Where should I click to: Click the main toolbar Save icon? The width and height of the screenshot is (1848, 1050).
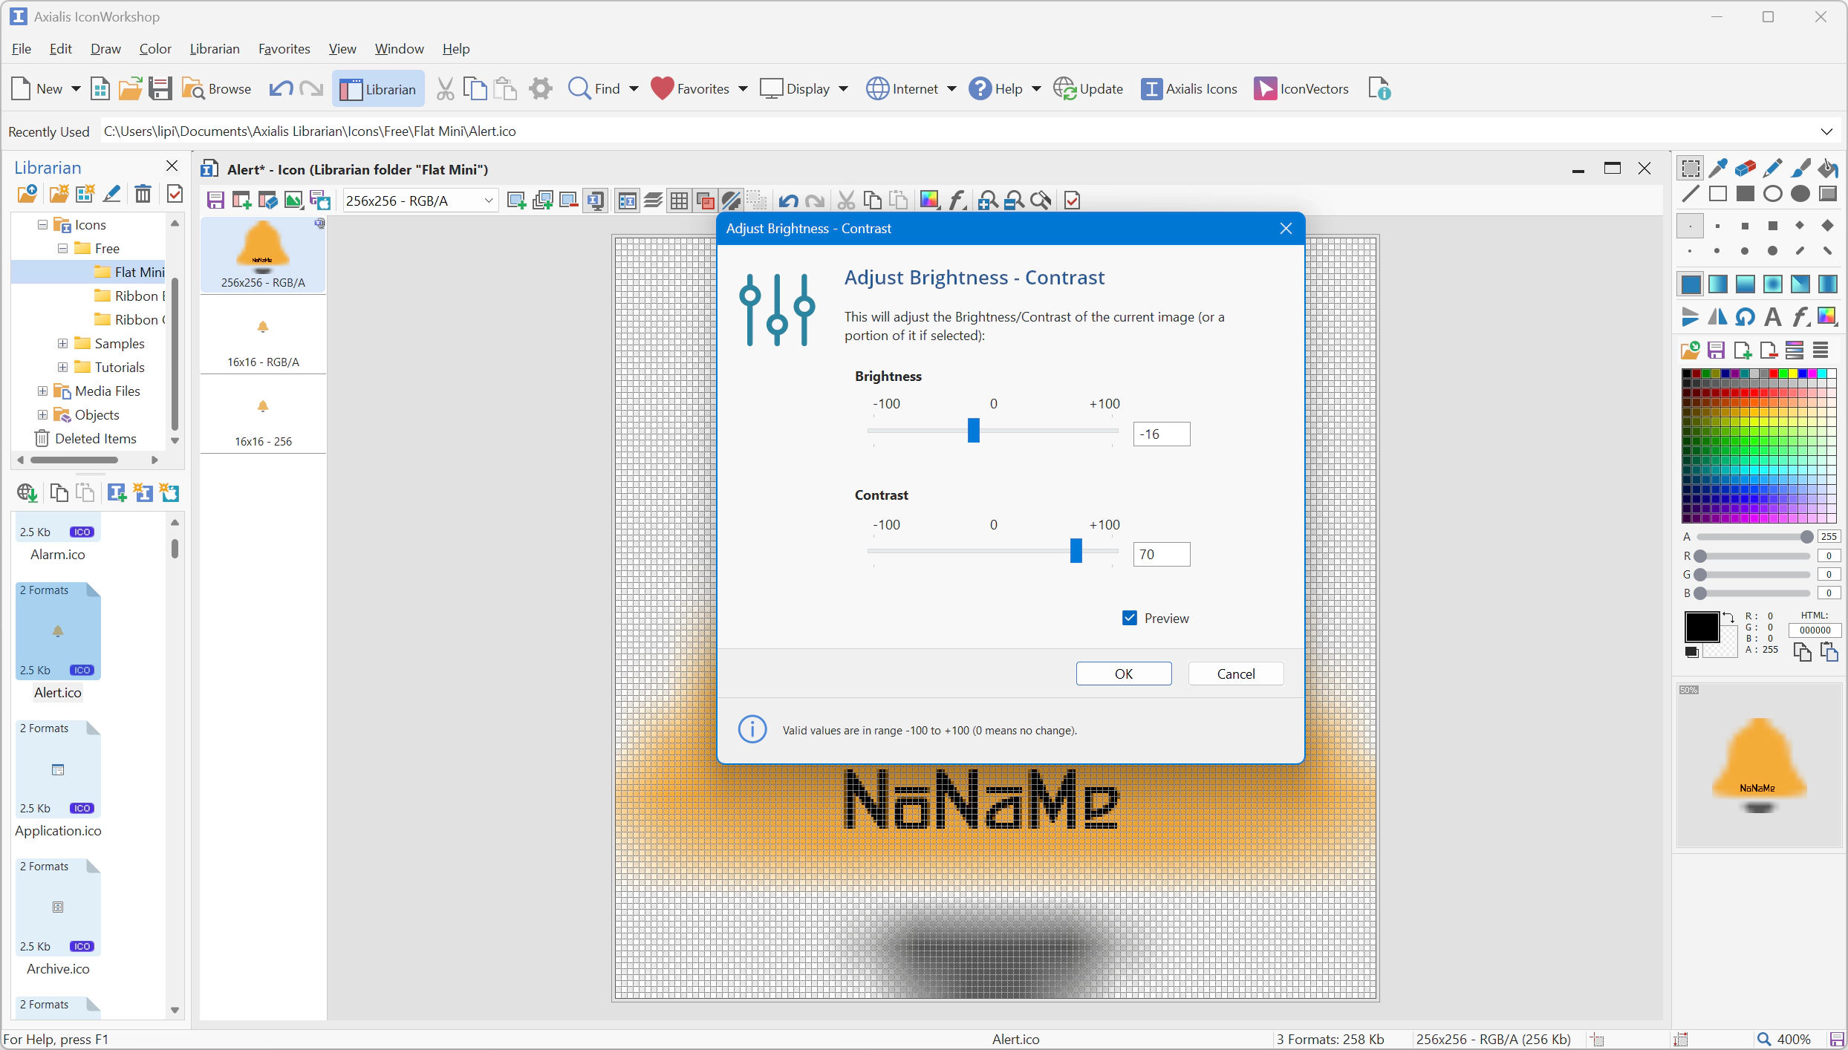[160, 89]
